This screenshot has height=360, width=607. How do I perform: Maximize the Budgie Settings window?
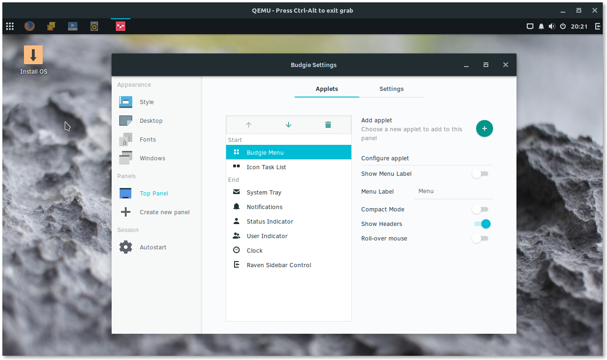(x=486, y=65)
